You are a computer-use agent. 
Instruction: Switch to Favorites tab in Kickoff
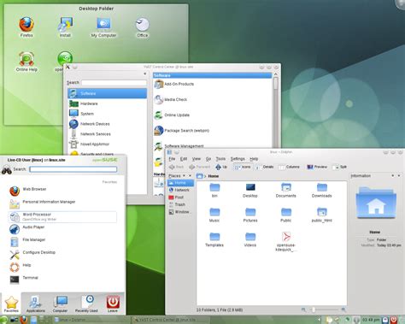tap(11, 303)
